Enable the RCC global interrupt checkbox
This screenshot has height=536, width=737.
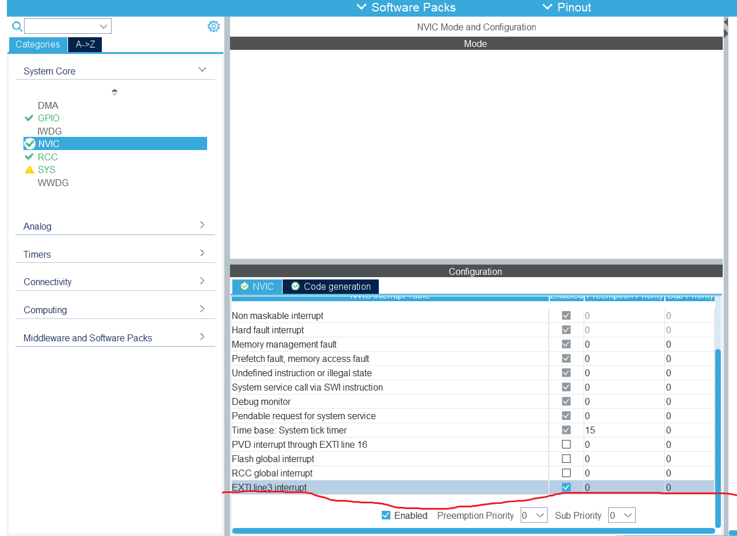click(566, 473)
